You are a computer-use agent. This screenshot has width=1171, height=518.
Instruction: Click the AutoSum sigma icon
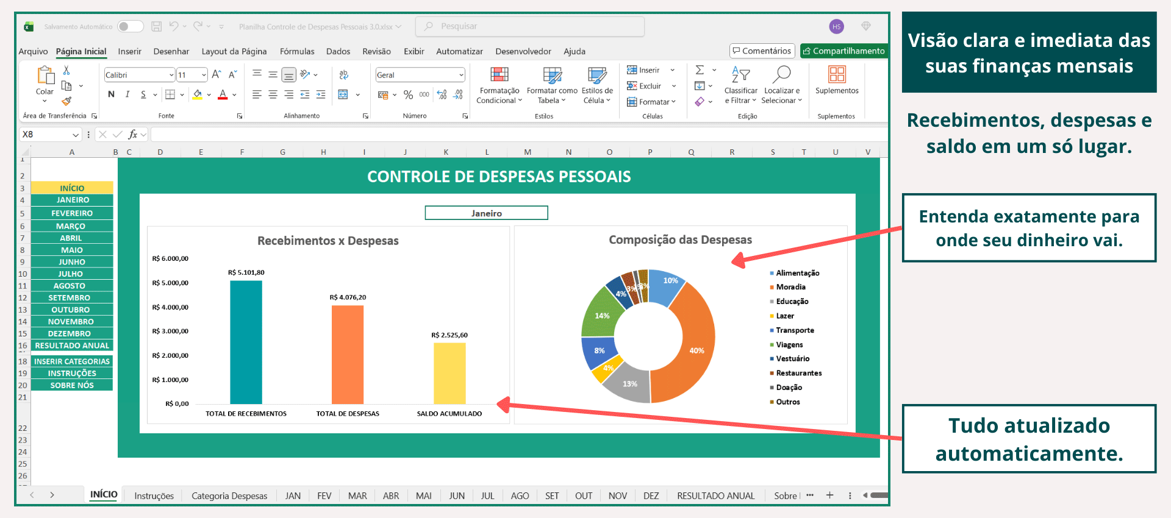tap(700, 70)
